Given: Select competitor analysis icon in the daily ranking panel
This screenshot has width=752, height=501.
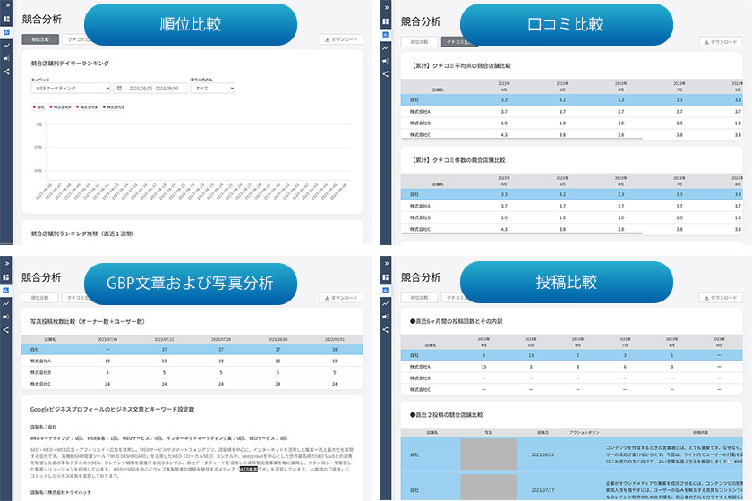Looking at the screenshot, I should coord(7,32).
